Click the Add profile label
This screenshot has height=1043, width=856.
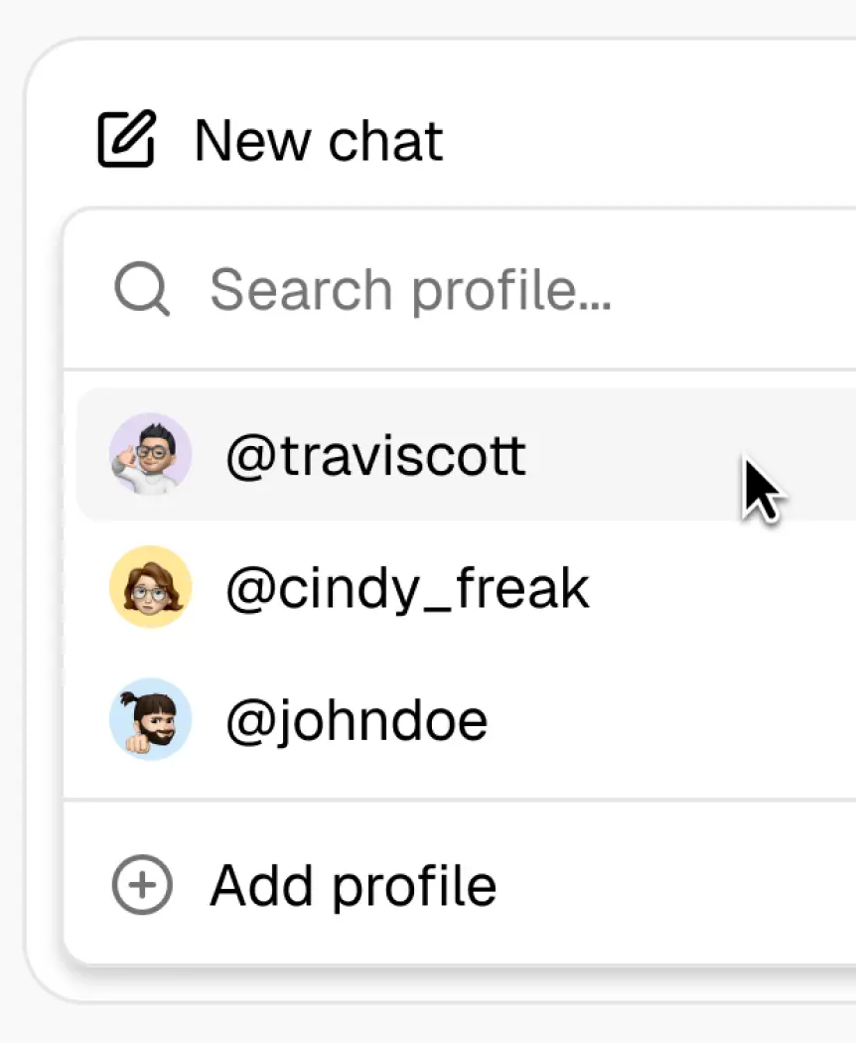(353, 885)
